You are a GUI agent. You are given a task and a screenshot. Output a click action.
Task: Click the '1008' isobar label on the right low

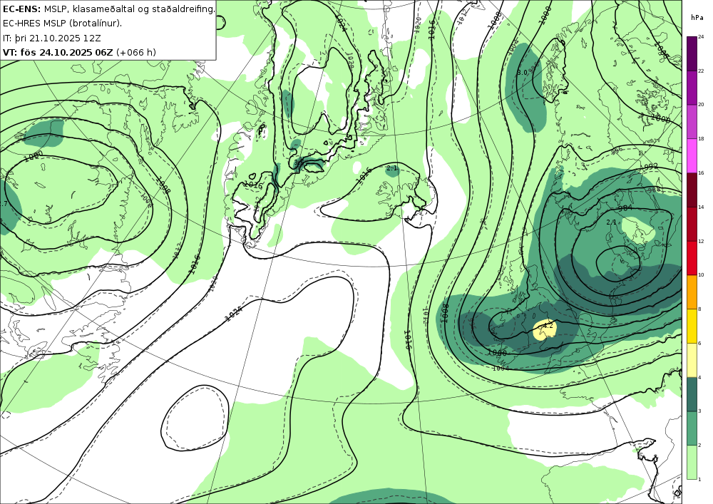tap(445, 313)
